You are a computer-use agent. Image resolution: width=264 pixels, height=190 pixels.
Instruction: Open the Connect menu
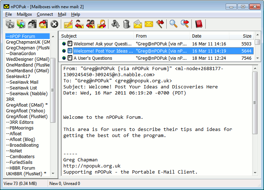coord(45,14)
